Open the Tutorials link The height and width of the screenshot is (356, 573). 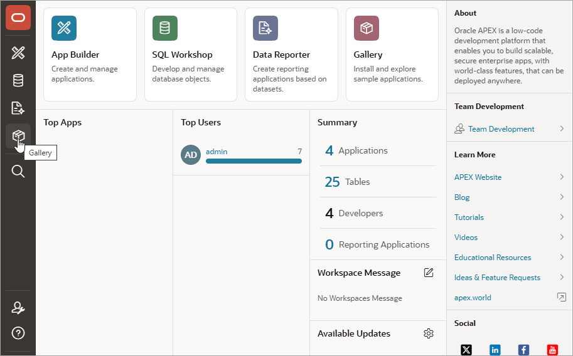point(469,217)
